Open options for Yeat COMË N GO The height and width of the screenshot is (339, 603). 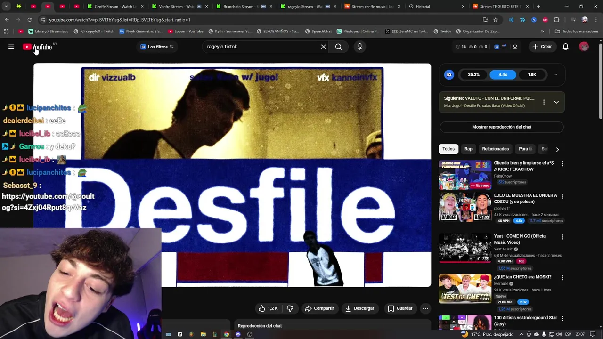coord(562,237)
